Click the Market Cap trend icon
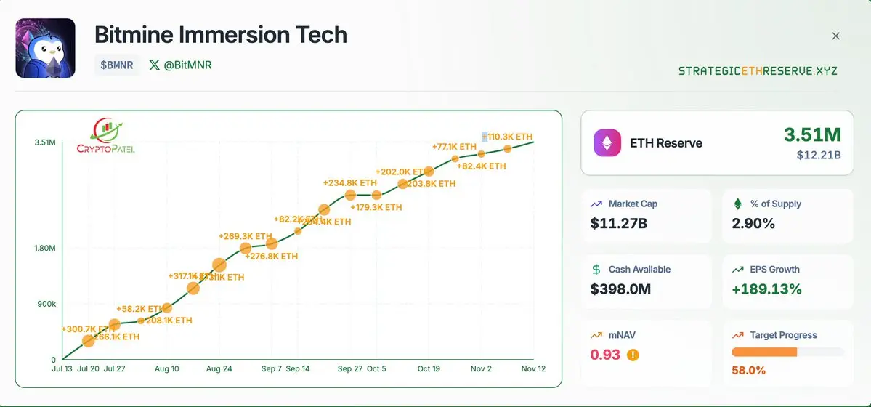Screen dimensions: 871x407 pyautogui.click(x=596, y=204)
